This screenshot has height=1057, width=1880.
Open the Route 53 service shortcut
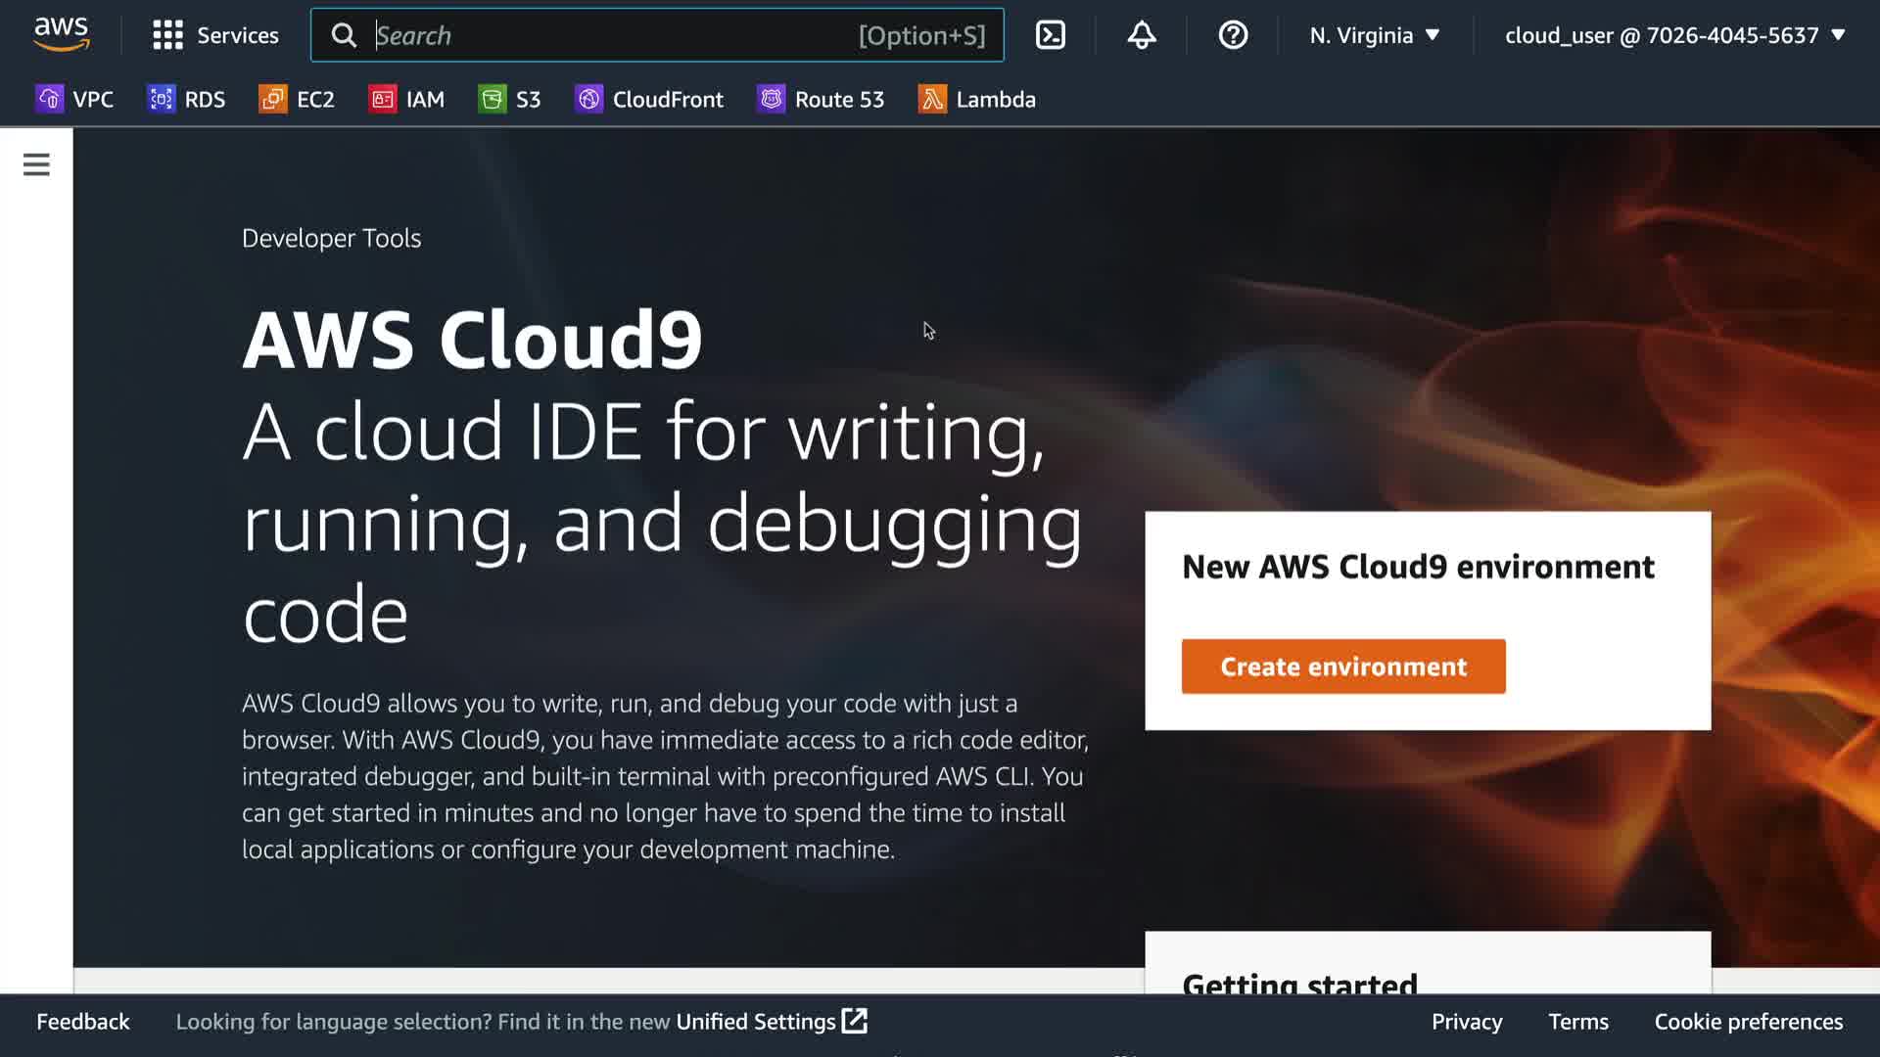[821, 99]
